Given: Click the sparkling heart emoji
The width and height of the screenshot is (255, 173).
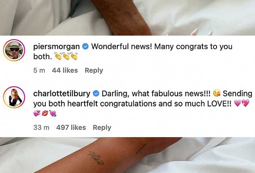Looking at the screenshot, I should pos(245,103).
